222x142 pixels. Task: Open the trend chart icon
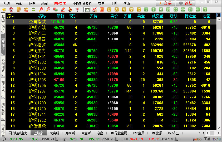(95, 10)
